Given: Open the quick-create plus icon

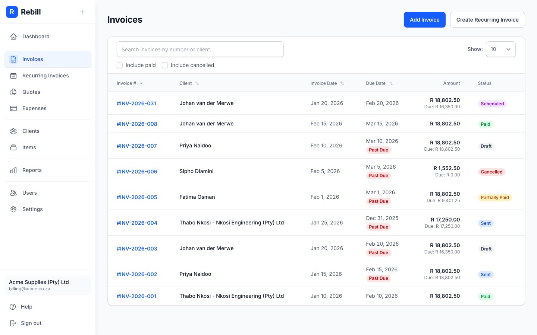Looking at the screenshot, I should (83, 12).
